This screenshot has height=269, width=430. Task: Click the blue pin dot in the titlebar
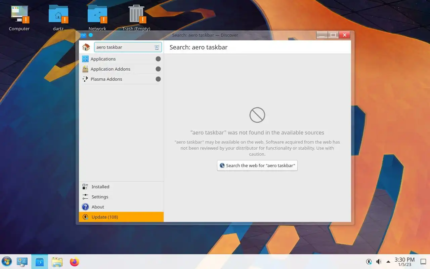(x=91, y=35)
